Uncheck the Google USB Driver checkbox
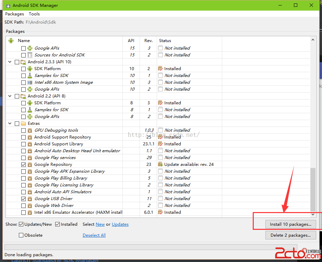 (x=23, y=199)
